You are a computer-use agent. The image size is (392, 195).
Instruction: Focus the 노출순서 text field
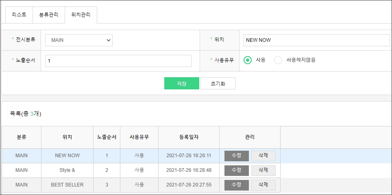coord(118,61)
